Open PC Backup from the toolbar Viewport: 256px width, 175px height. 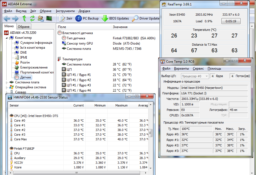click(87, 18)
